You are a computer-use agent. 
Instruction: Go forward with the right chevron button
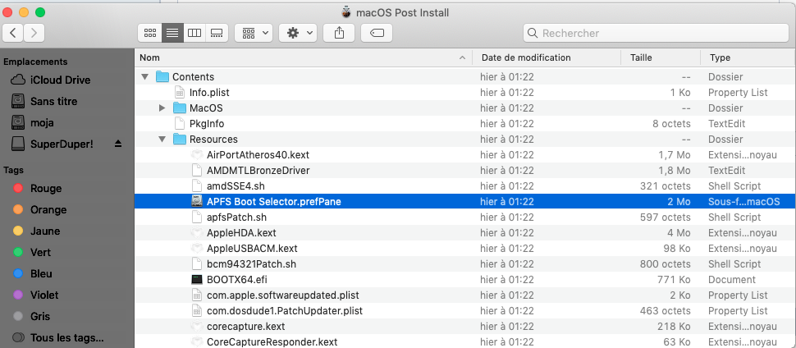pyautogui.click(x=34, y=33)
